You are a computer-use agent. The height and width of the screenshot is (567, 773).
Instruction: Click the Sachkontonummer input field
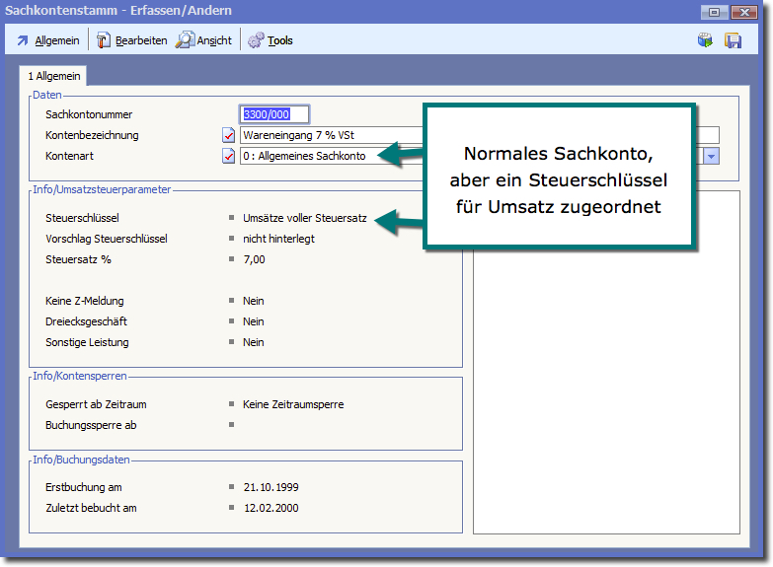coord(275,114)
